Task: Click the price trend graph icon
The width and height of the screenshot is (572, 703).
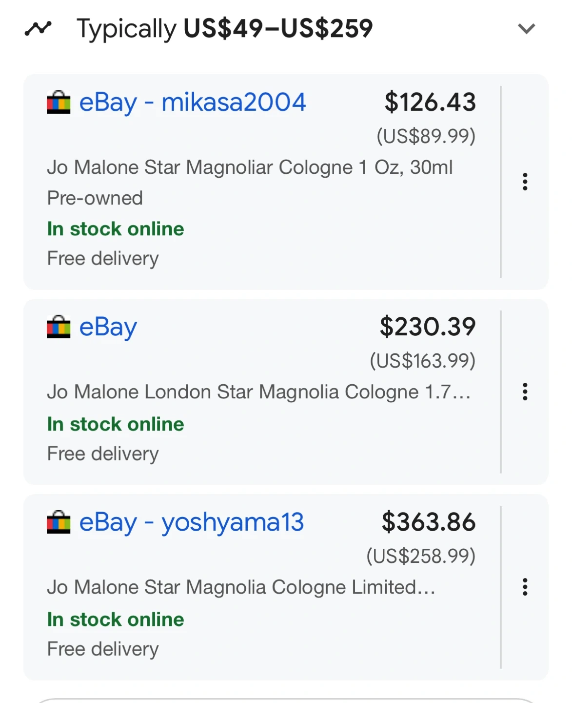Action: (x=38, y=28)
